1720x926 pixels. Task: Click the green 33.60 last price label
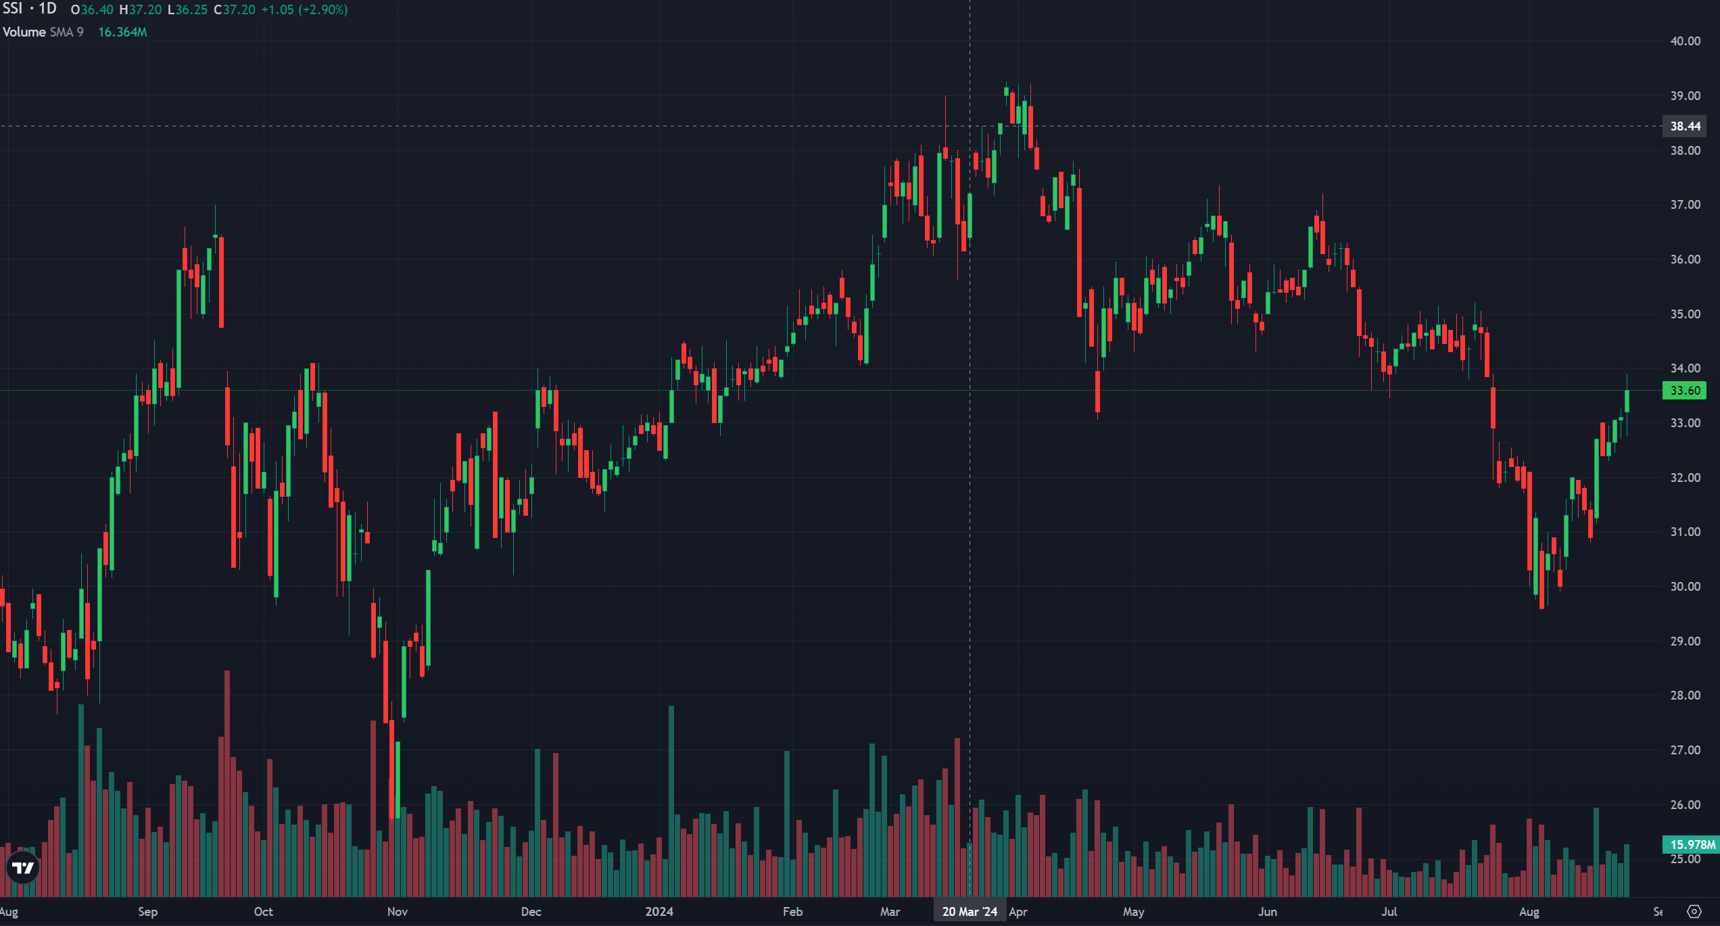point(1685,391)
